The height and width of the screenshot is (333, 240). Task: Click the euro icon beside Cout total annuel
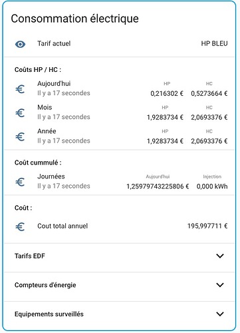tap(20, 226)
